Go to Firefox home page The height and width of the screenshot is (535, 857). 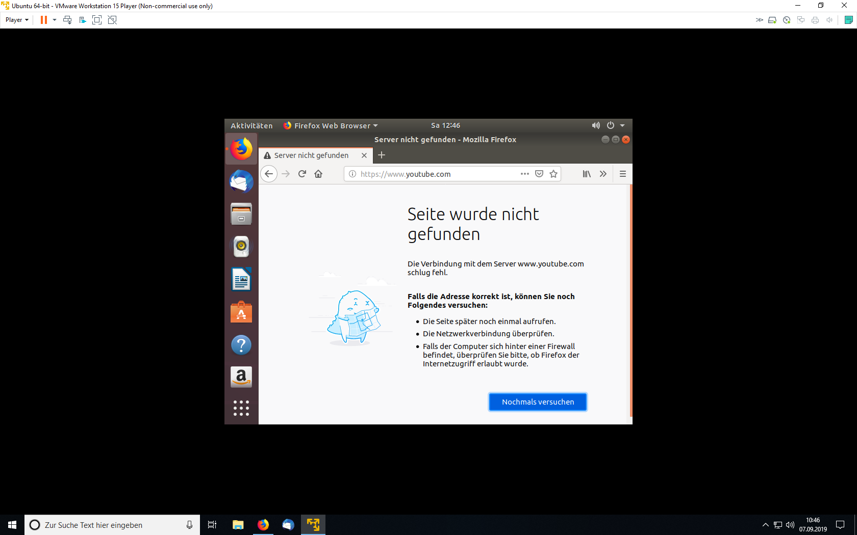click(318, 174)
